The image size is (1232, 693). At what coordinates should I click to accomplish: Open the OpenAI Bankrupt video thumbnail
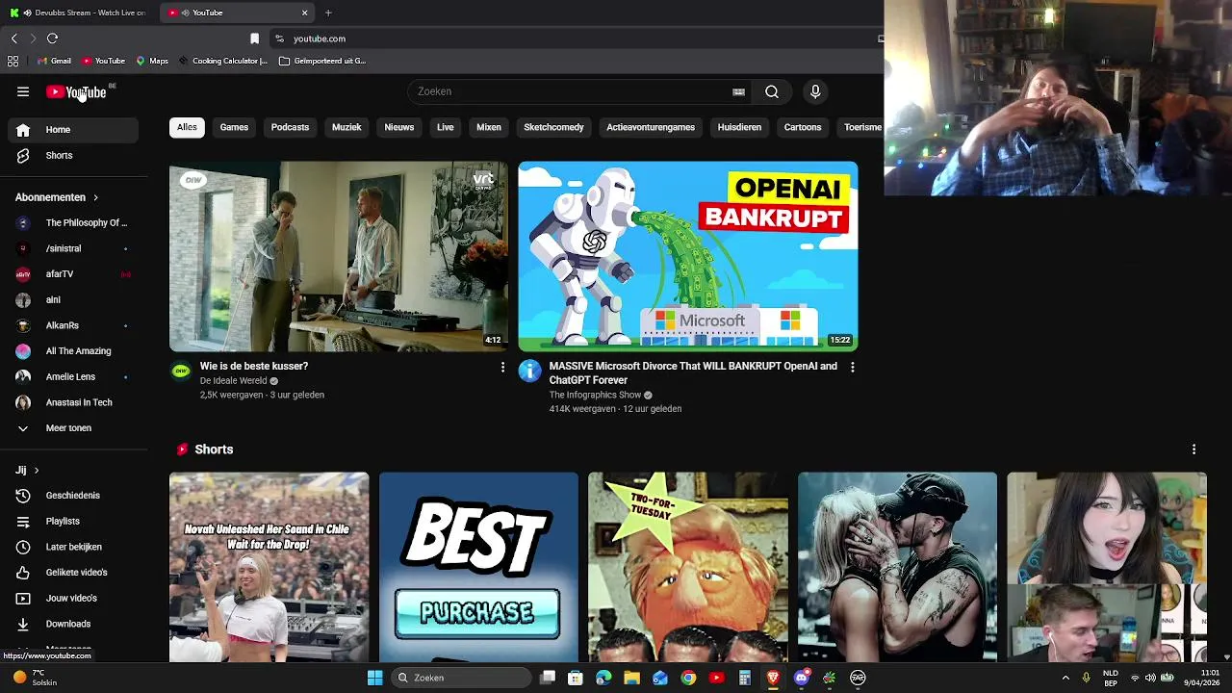coord(687,256)
